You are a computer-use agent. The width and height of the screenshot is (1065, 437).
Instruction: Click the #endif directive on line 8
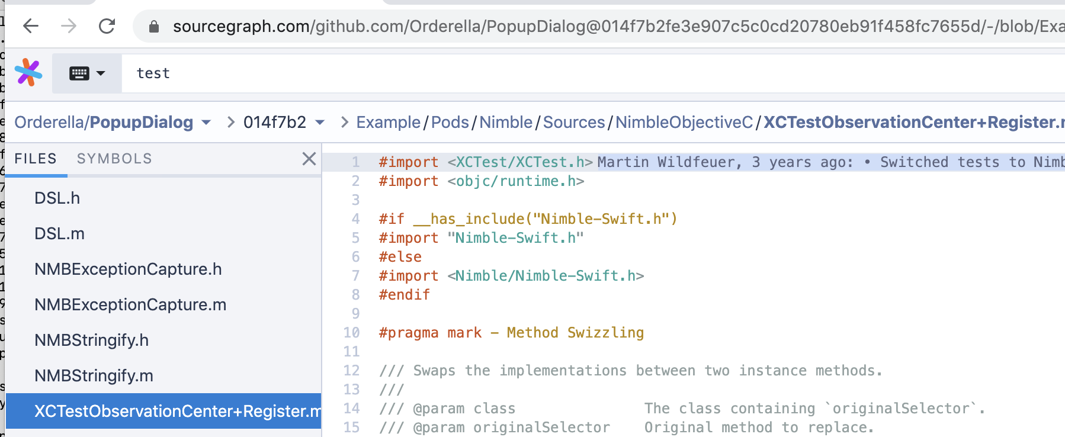click(x=405, y=294)
